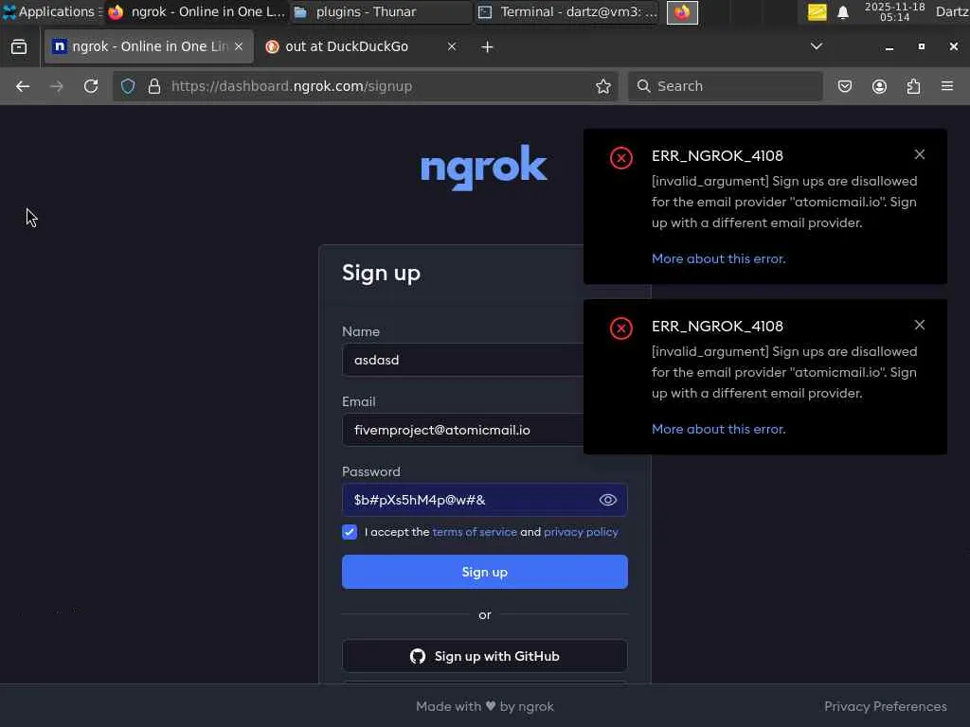Open the Firefox hamburger menu
This screenshot has height=727, width=970.
(947, 86)
